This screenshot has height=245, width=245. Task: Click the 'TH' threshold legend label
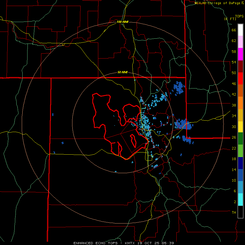pos(234,213)
